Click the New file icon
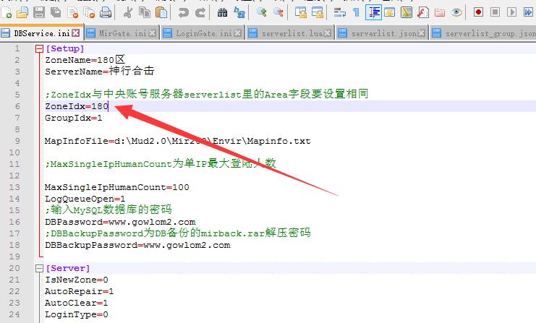This screenshot has height=323, width=536. (x=7, y=12)
